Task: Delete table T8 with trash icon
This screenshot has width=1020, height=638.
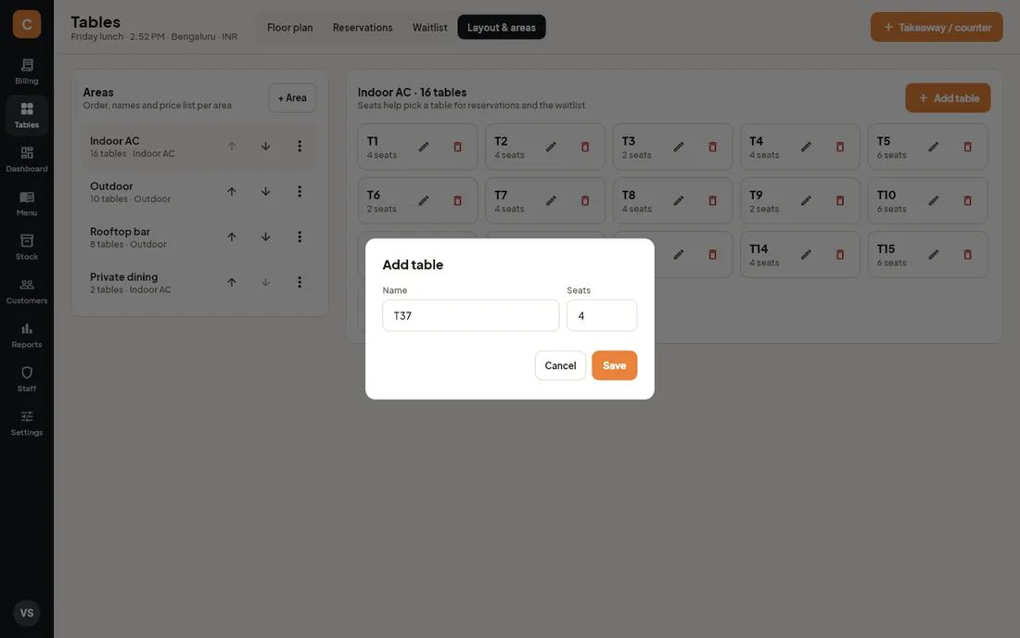Action: coord(712,201)
